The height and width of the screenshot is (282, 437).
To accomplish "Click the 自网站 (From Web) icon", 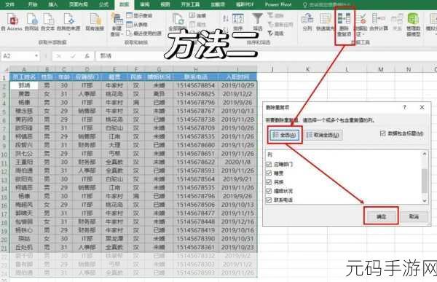I will pyautogui.click(x=31, y=22).
